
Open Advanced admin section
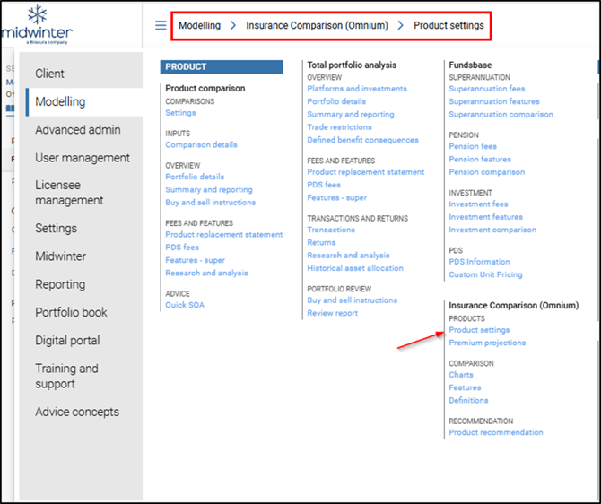click(x=78, y=130)
